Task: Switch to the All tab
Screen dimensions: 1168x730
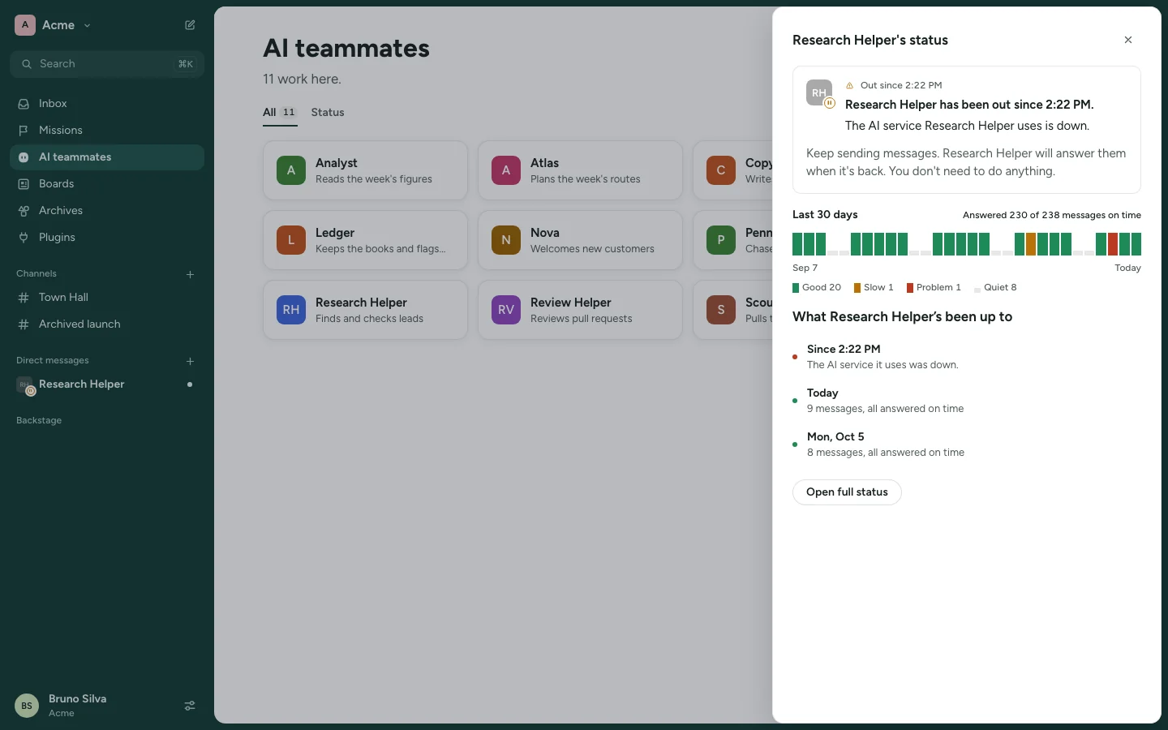Action: (x=280, y=113)
